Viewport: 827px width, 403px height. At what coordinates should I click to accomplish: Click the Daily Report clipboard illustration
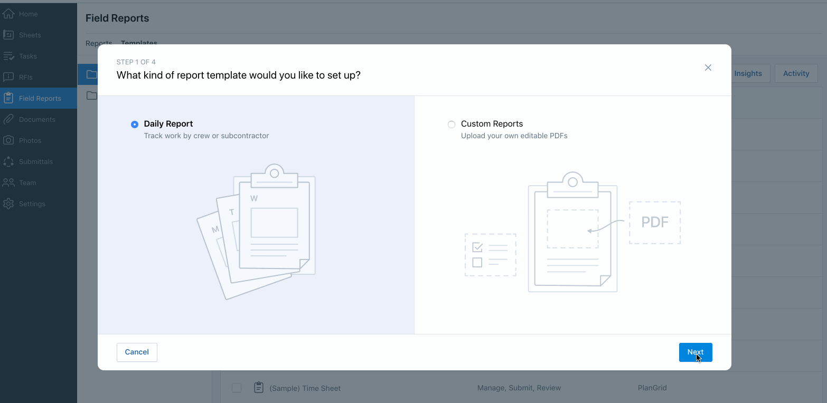256,232
